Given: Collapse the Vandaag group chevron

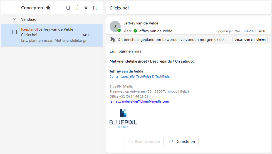Looking at the screenshot, I should coord(14,19).
